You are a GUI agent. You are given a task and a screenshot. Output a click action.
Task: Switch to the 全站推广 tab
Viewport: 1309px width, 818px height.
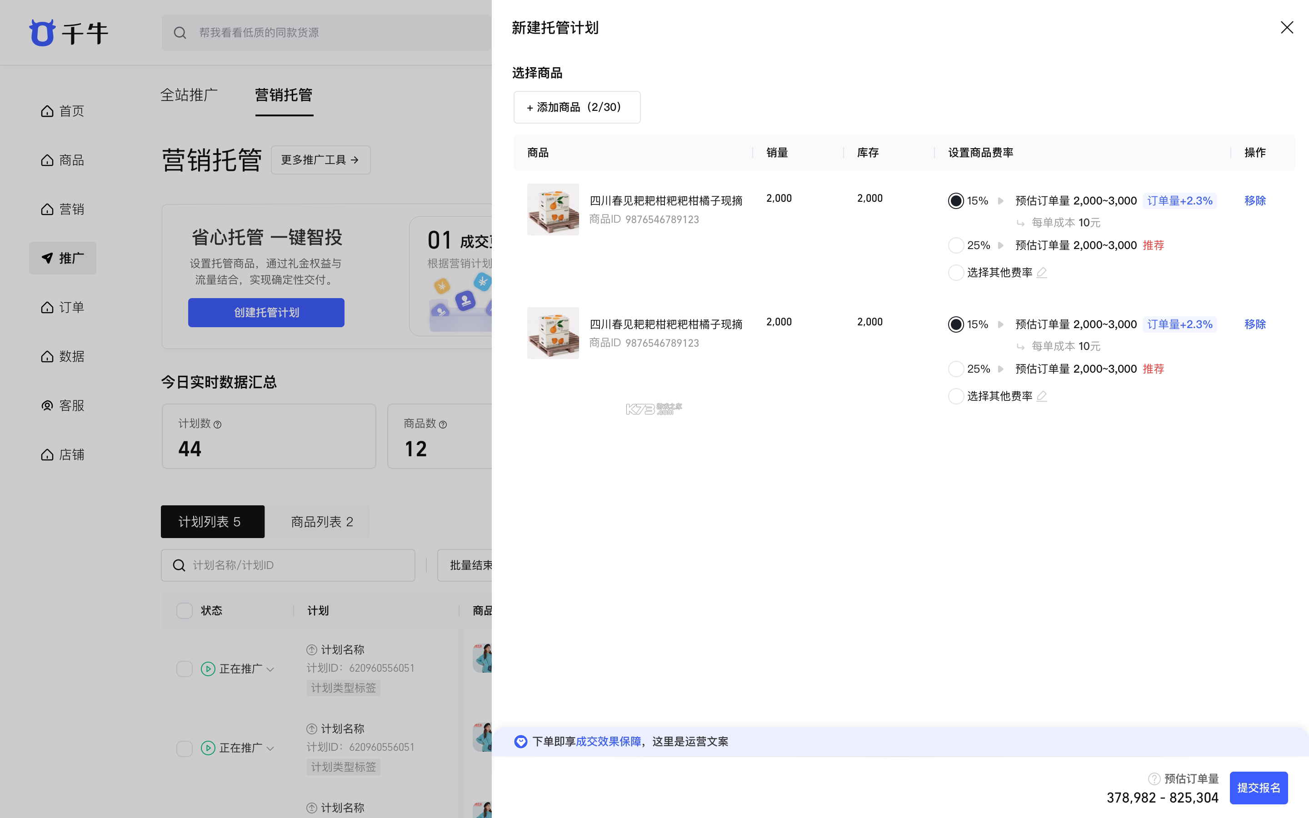189,95
